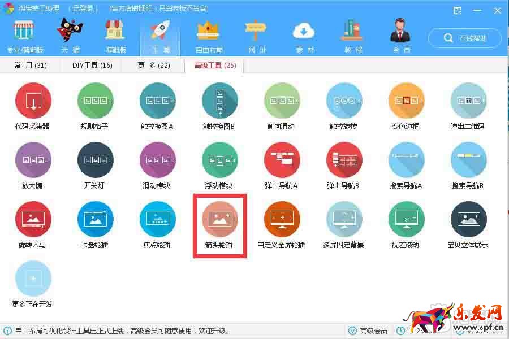Click the 高级会员 status bar entry

[x=368, y=331]
